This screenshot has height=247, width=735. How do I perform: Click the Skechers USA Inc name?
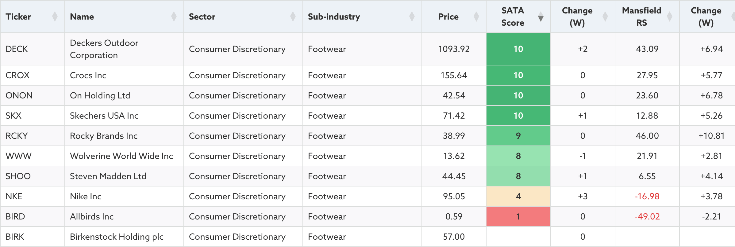[x=104, y=116]
